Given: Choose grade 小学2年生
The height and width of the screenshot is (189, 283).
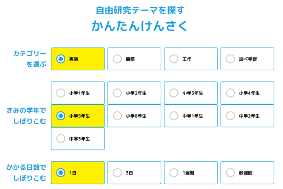Looking at the screenshot, I should [x=117, y=93].
